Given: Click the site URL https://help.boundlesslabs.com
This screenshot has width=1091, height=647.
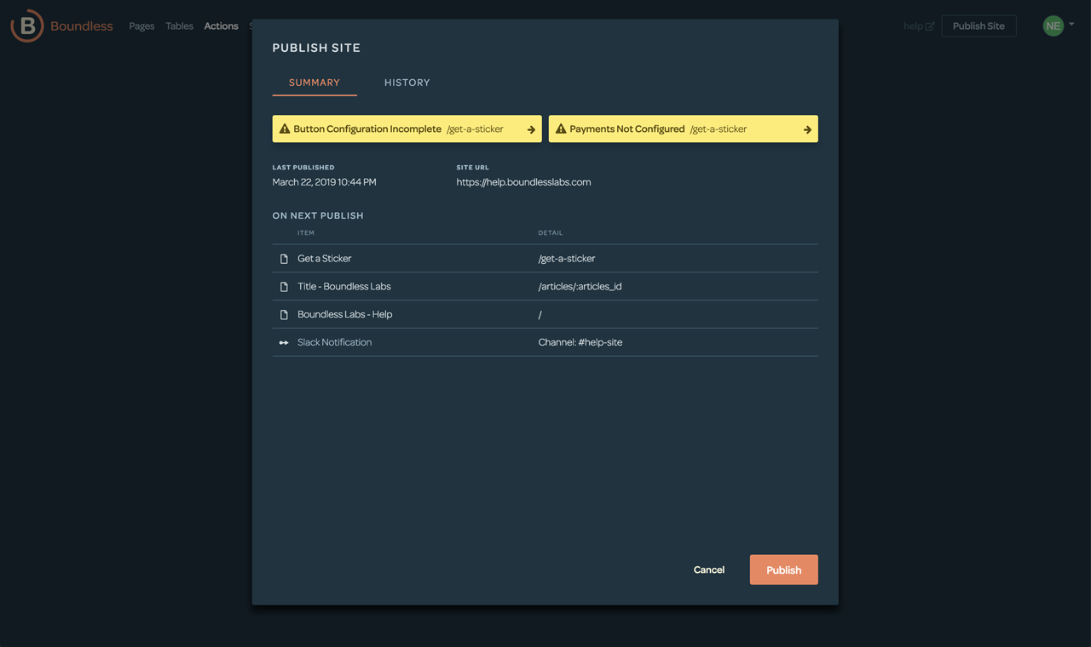Looking at the screenshot, I should coord(523,182).
